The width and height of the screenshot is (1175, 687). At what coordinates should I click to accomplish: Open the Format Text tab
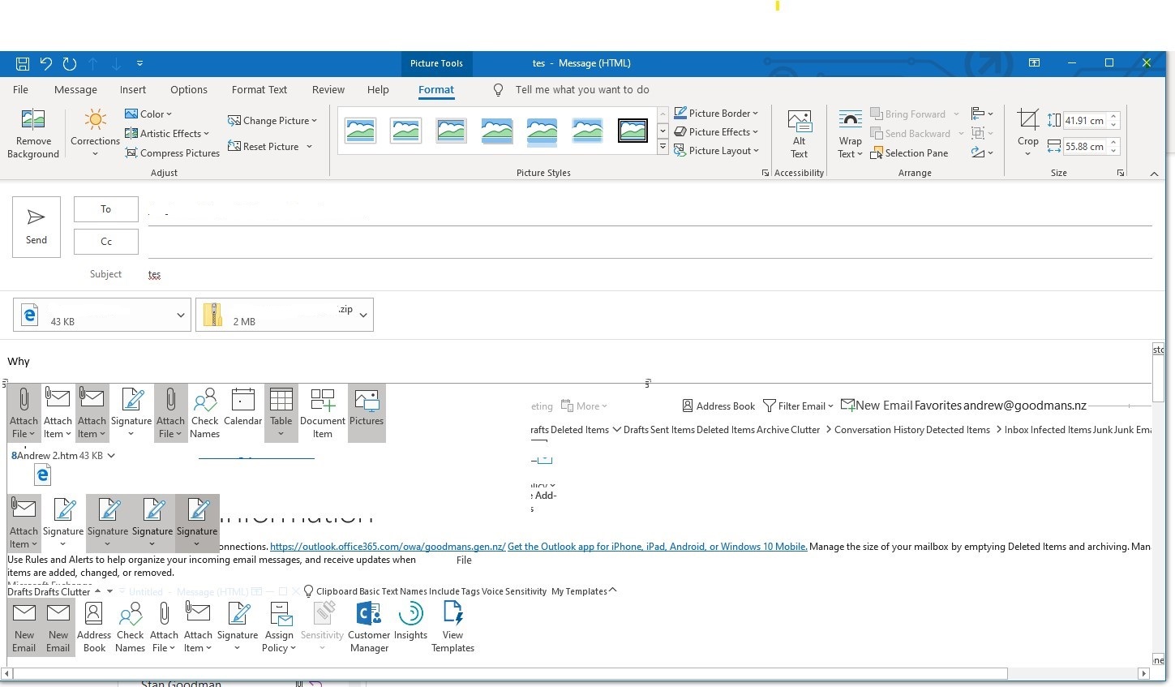[259, 90]
